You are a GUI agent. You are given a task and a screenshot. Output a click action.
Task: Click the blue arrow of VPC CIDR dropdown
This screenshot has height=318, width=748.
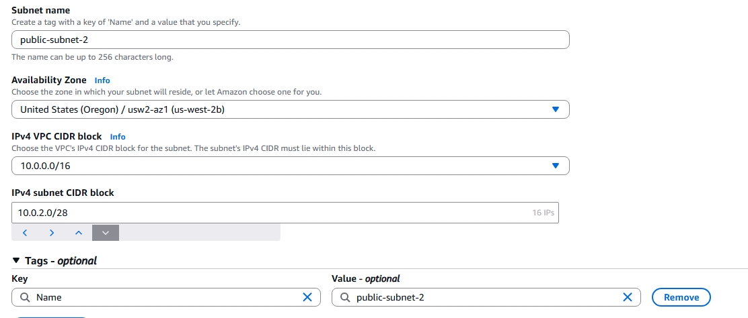556,166
